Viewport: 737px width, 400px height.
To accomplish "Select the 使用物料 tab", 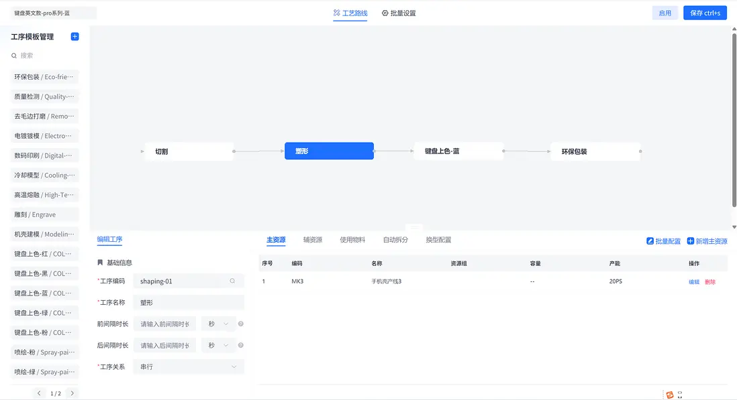I will click(352, 240).
